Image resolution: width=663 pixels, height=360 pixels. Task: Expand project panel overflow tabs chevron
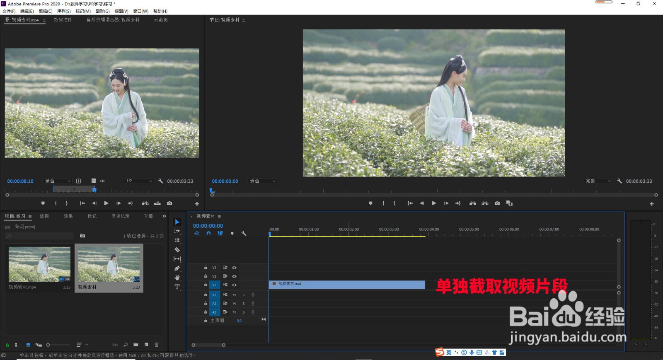coord(164,216)
